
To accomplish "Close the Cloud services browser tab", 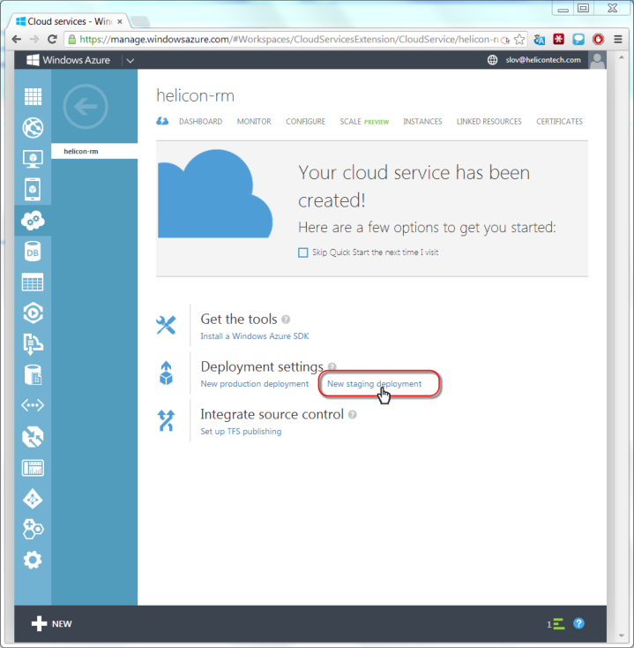I will pos(120,21).
